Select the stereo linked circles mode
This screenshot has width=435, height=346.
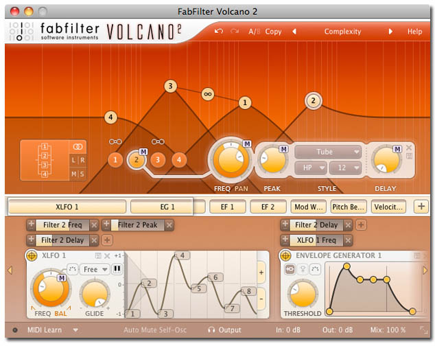click(78, 147)
